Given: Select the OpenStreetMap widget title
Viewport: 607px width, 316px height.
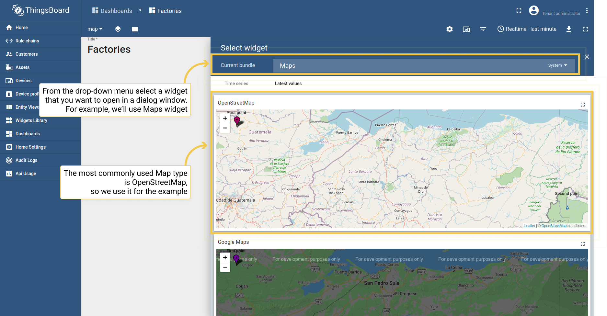Looking at the screenshot, I should coord(236,103).
